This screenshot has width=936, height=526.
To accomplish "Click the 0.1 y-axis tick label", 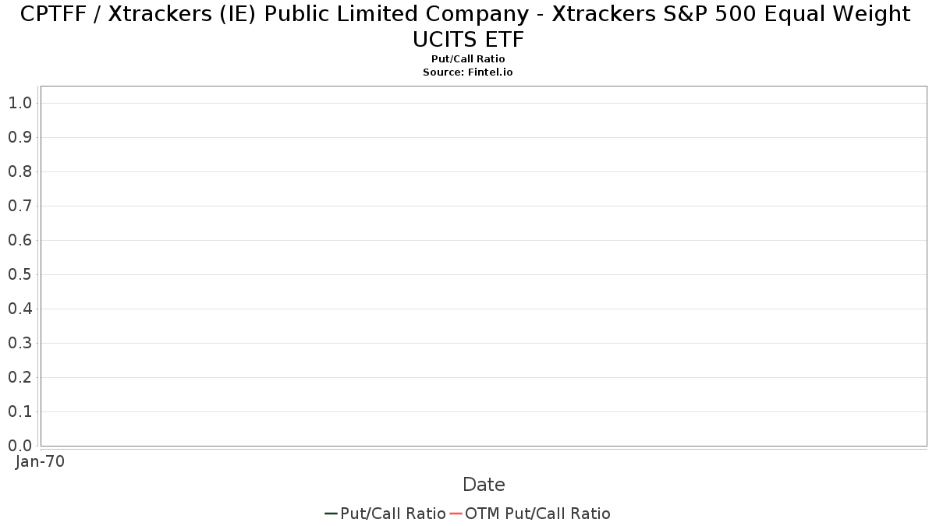I will click(x=19, y=411).
